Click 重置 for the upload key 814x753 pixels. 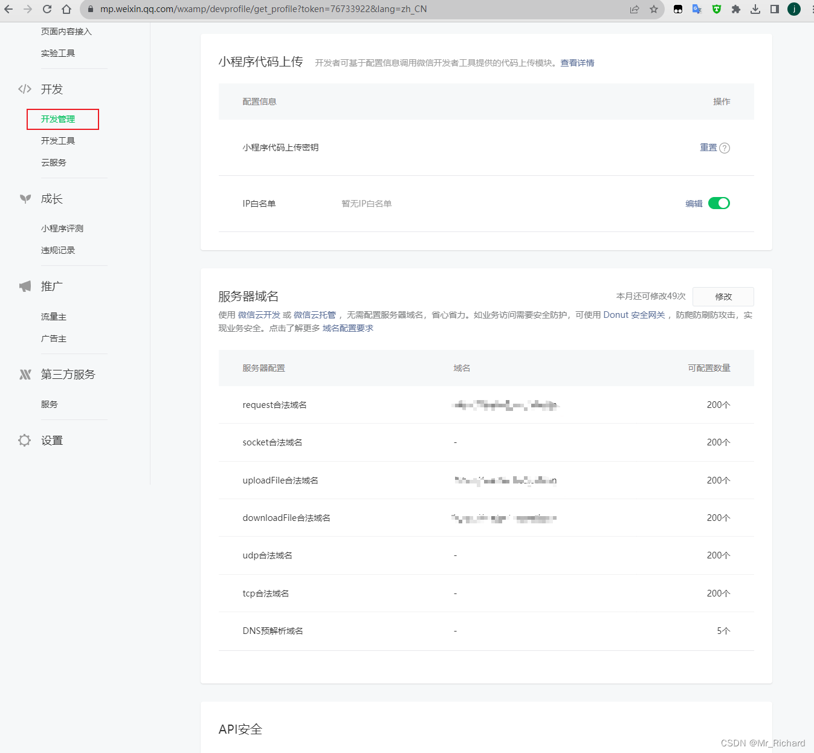point(708,147)
